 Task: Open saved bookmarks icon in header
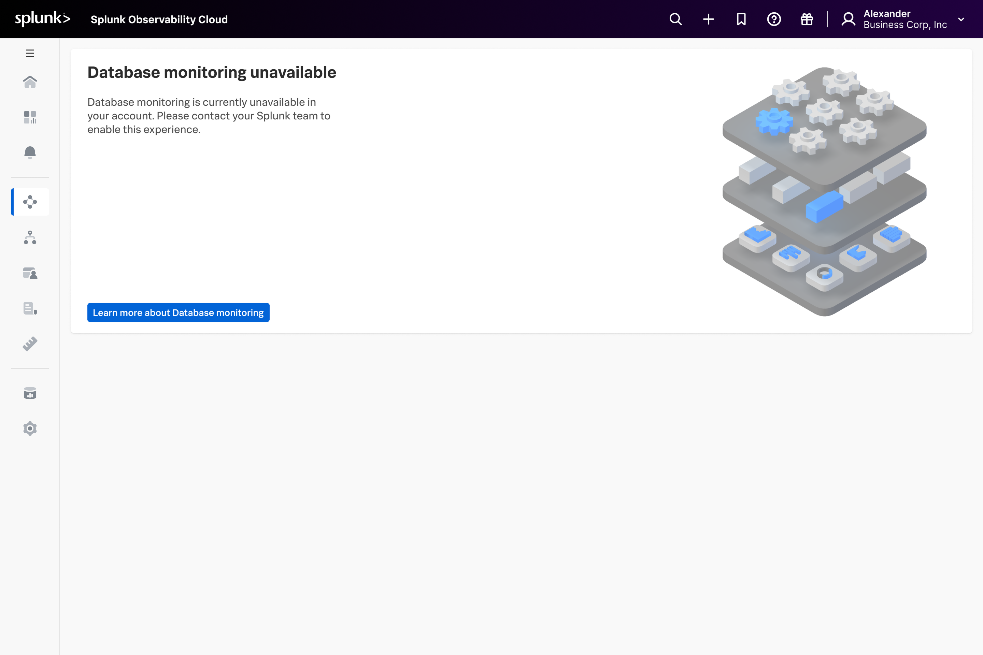point(741,19)
